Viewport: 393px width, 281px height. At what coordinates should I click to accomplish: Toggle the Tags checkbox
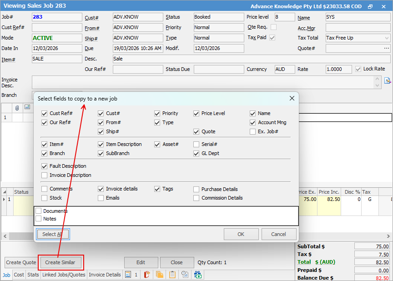(157, 189)
